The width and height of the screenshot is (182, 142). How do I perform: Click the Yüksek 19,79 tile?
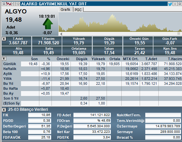[77, 41]
